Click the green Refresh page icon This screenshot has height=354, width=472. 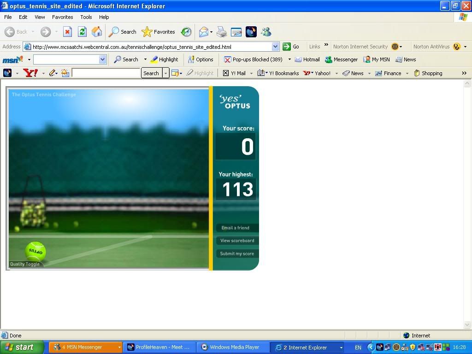click(x=82, y=32)
